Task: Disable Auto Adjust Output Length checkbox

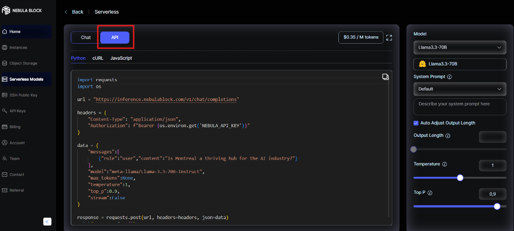Action: point(416,123)
